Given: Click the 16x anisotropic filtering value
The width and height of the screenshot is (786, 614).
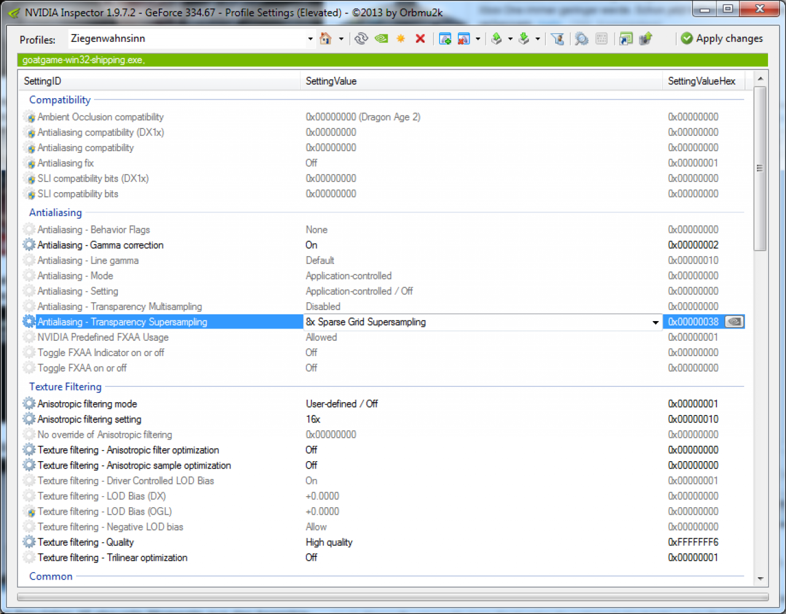Looking at the screenshot, I should (313, 419).
